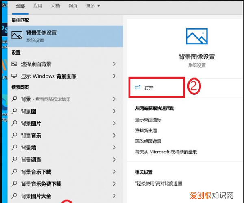Select the 背景调查 search suggestion

[65, 160]
